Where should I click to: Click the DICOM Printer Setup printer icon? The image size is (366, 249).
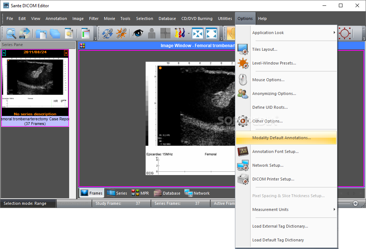(243, 179)
